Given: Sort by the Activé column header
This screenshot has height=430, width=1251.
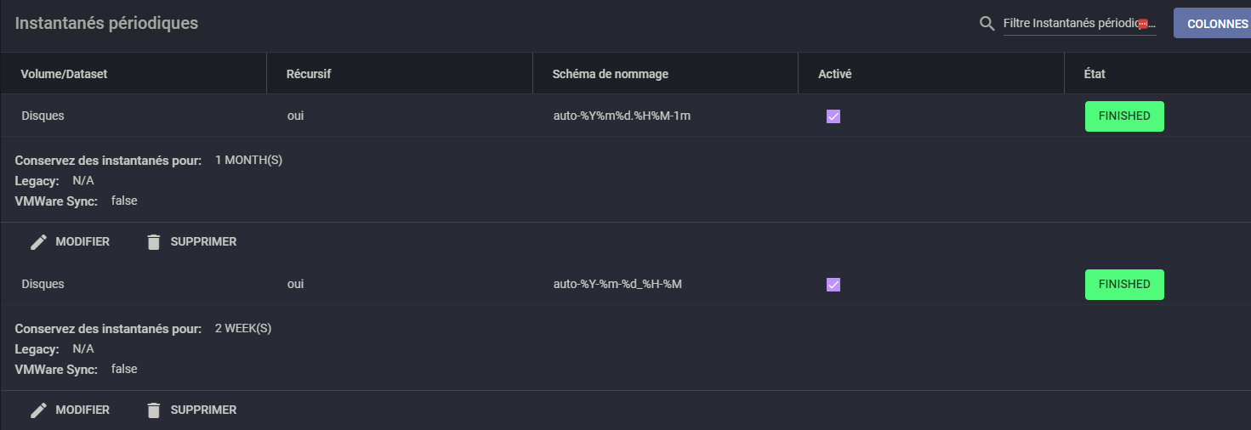Looking at the screenshot, I should (x=834, y=74).
